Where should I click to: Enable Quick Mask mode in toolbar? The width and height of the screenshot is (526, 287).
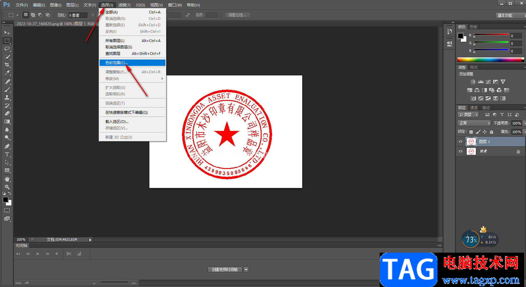pyautogui.click(x=7, y=210)
